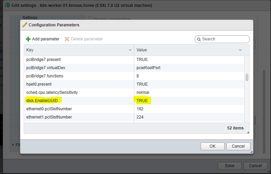
Task: Select the ethernet1.pciSlotNumber key
Action: pyautogui.click(x=49, y=117)
